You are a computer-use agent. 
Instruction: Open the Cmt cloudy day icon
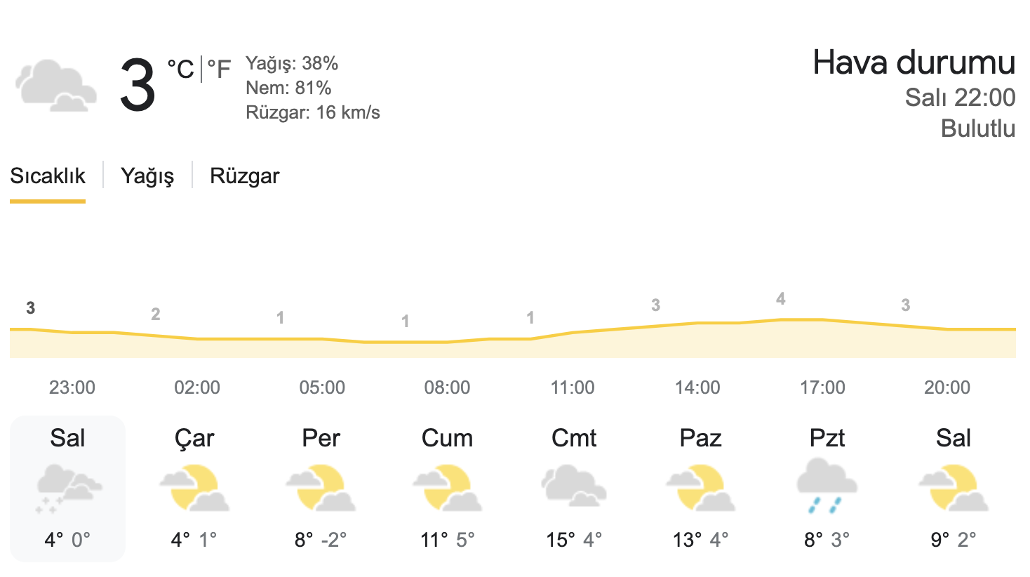pos(573,486)
